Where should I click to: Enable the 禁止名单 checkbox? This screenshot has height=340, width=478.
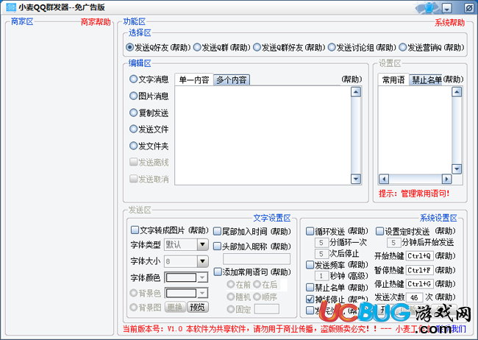310,288
